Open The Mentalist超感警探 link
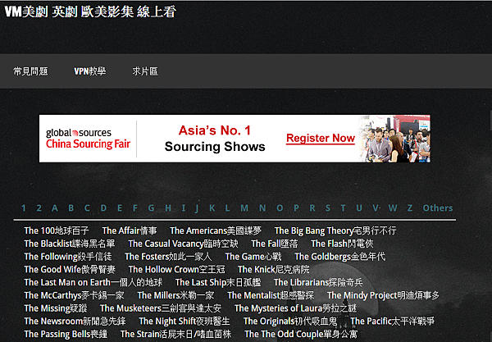492x342 pixels. pos(271,295)
